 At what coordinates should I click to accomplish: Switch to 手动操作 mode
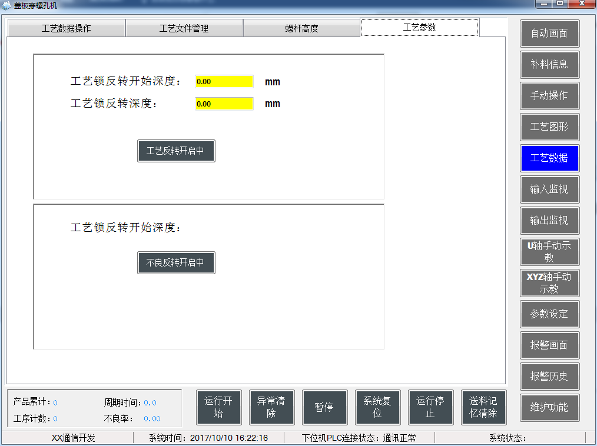click(549, 96)
